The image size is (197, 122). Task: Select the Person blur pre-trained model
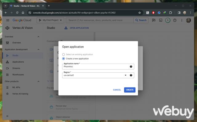tap(68, 107)
